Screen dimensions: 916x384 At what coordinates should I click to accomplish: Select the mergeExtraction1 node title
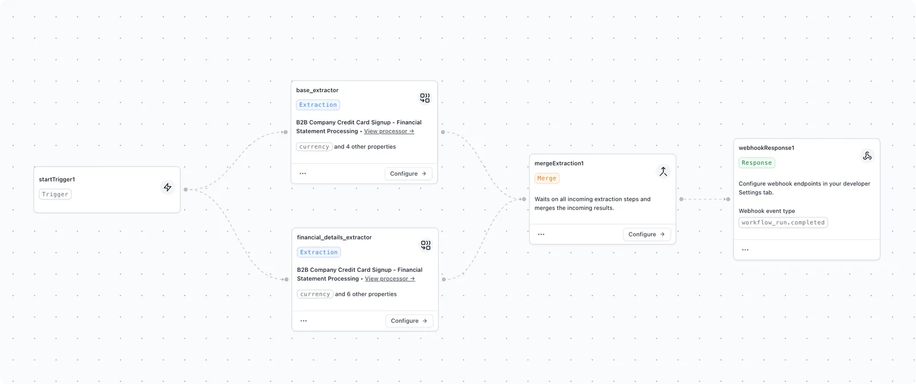[x=559, y=164]
